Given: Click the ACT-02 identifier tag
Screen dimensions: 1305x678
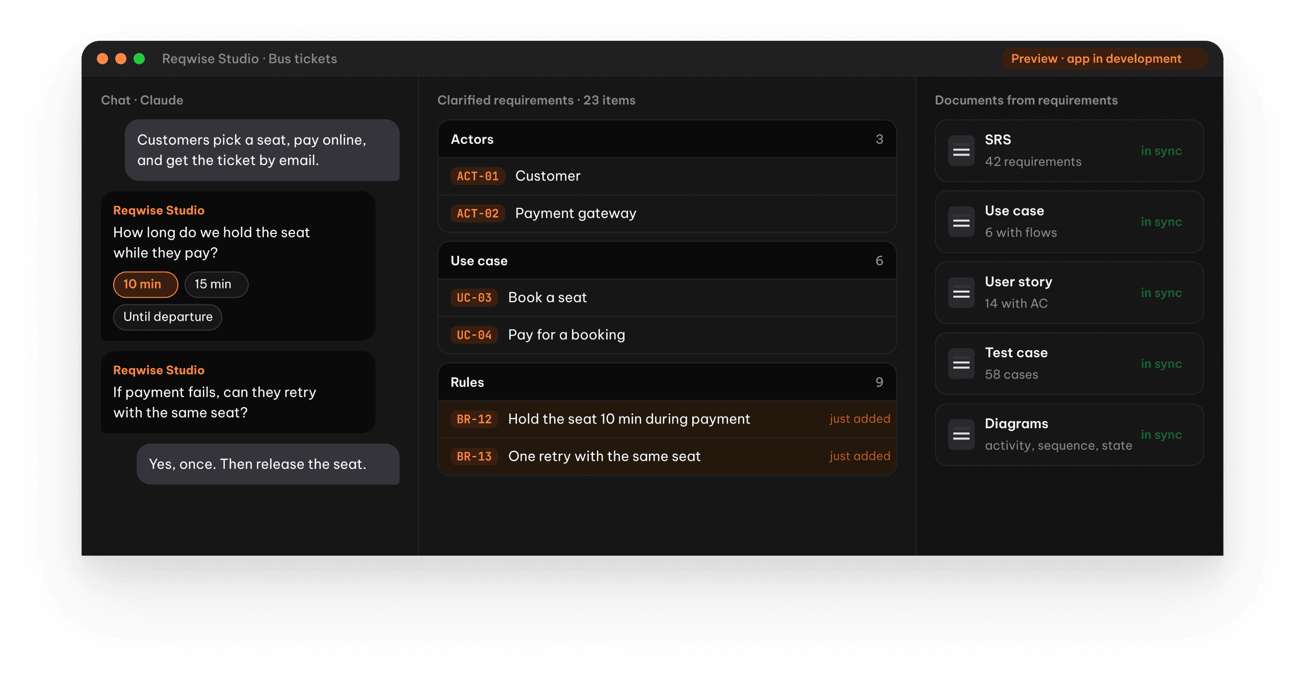Looking at the screenshot, I should tap(478, 214).
